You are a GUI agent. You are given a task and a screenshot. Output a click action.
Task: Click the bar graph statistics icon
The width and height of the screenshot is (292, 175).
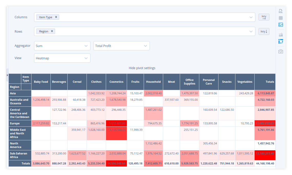tap(281, 34)
